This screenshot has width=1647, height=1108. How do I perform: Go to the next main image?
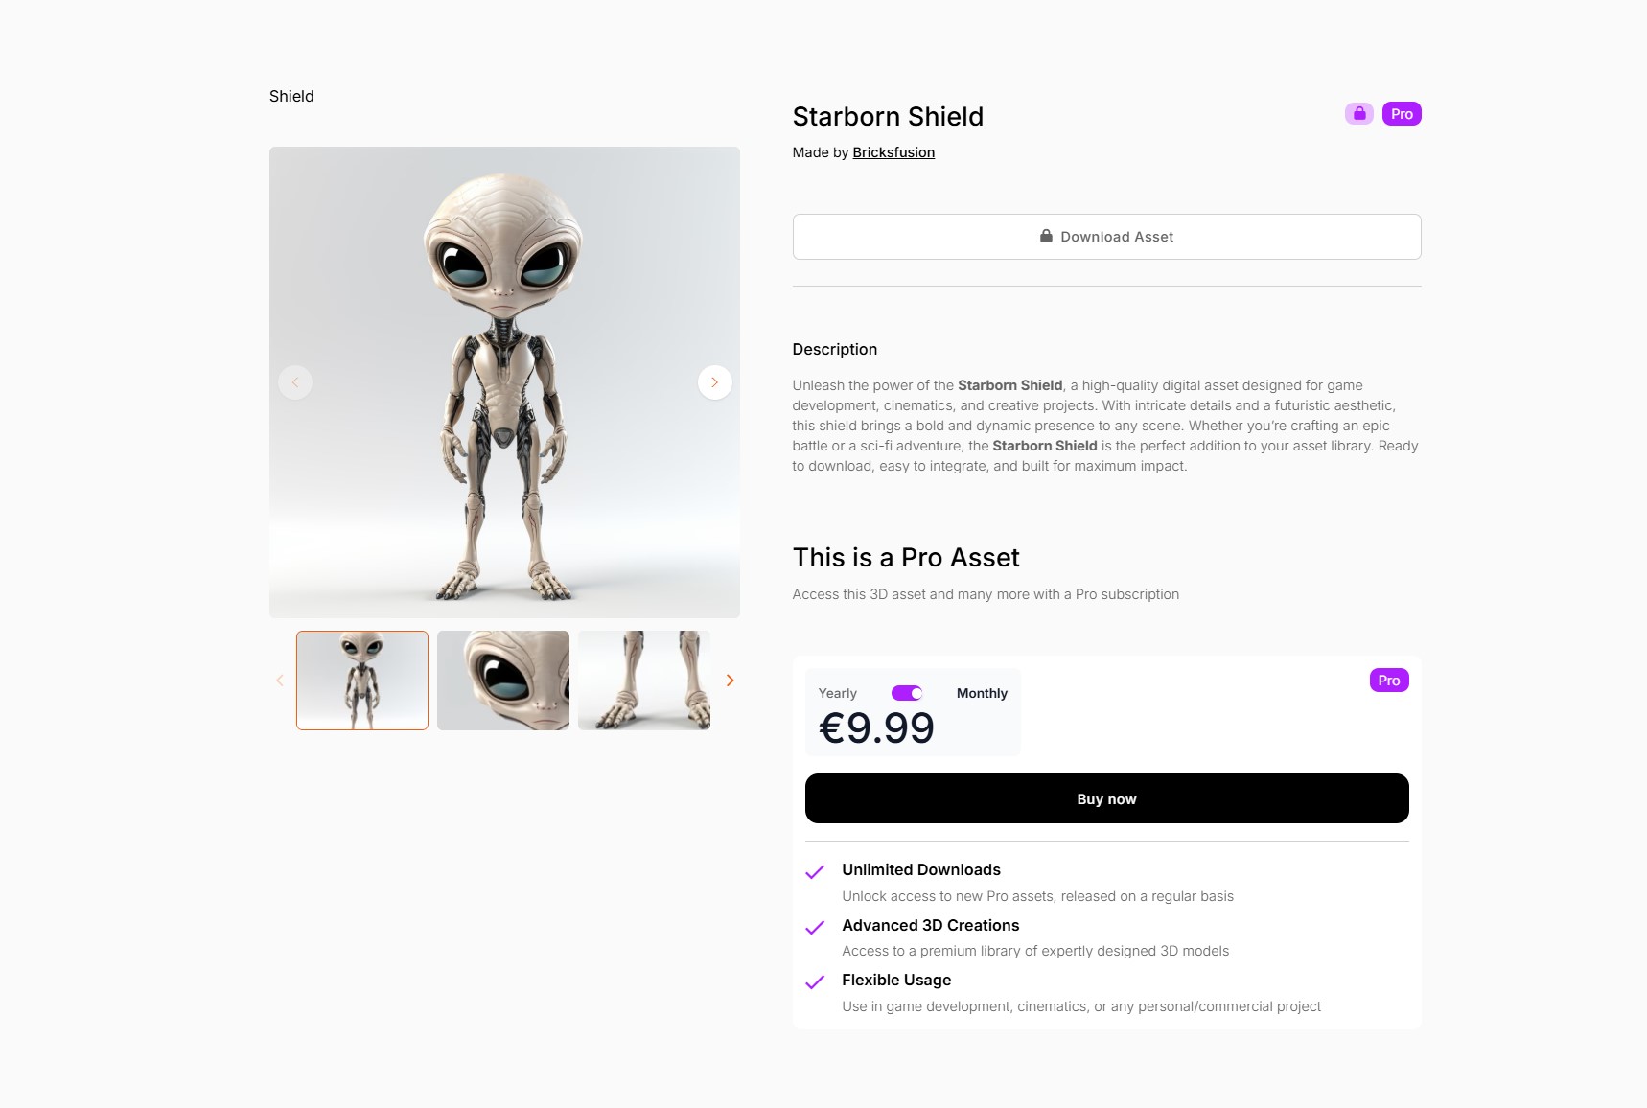click(714, 382)
